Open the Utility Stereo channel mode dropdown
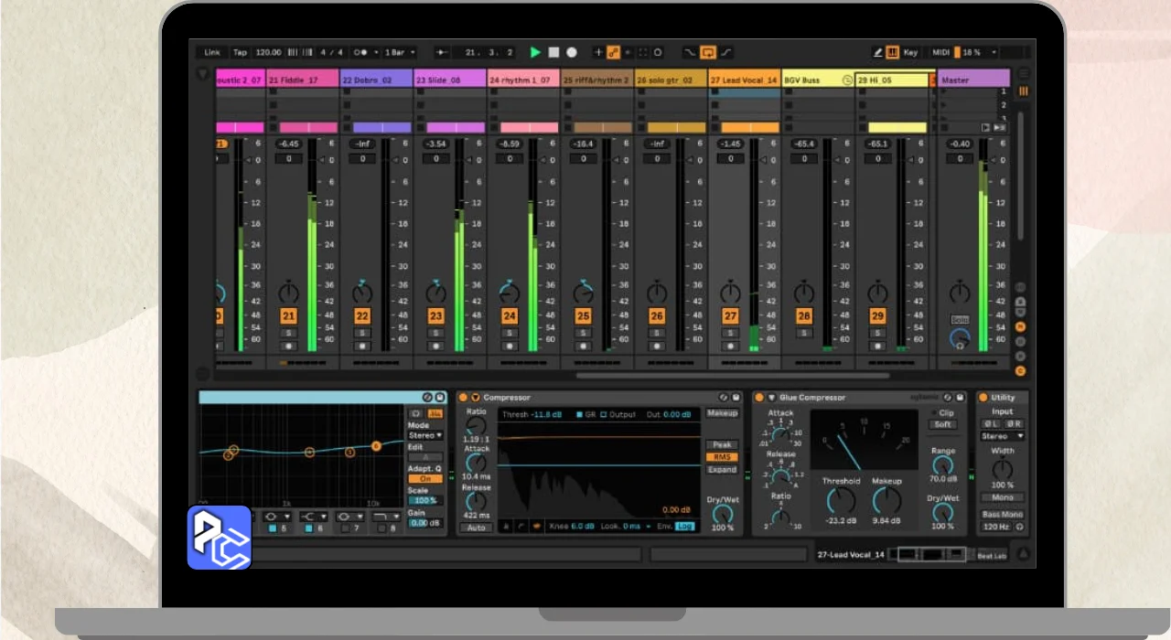The height and width of the screenshot is (640, 1171). (x=1002, y=437)
